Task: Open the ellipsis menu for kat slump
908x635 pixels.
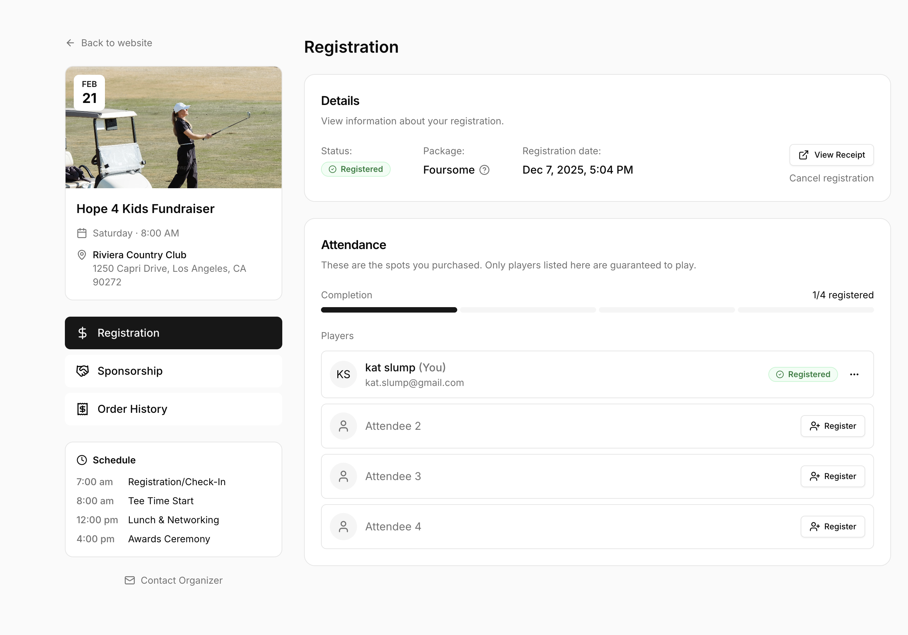Action: (x=854, y=374)
